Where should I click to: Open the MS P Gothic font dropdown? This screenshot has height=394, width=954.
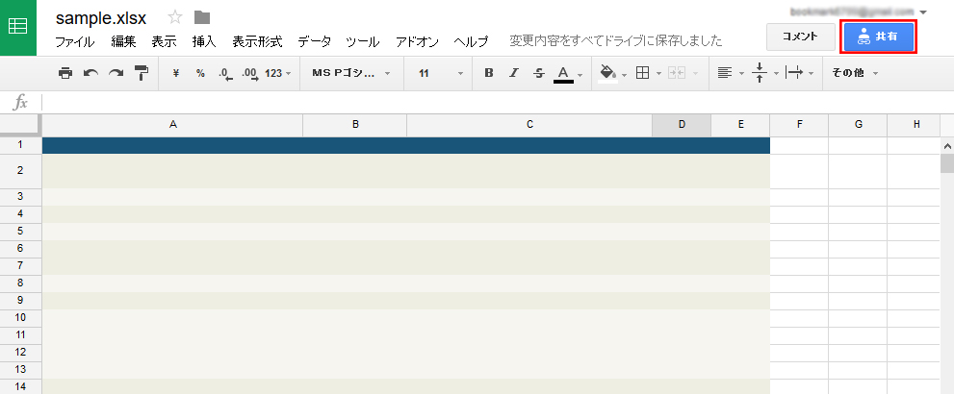pos(351,73)
